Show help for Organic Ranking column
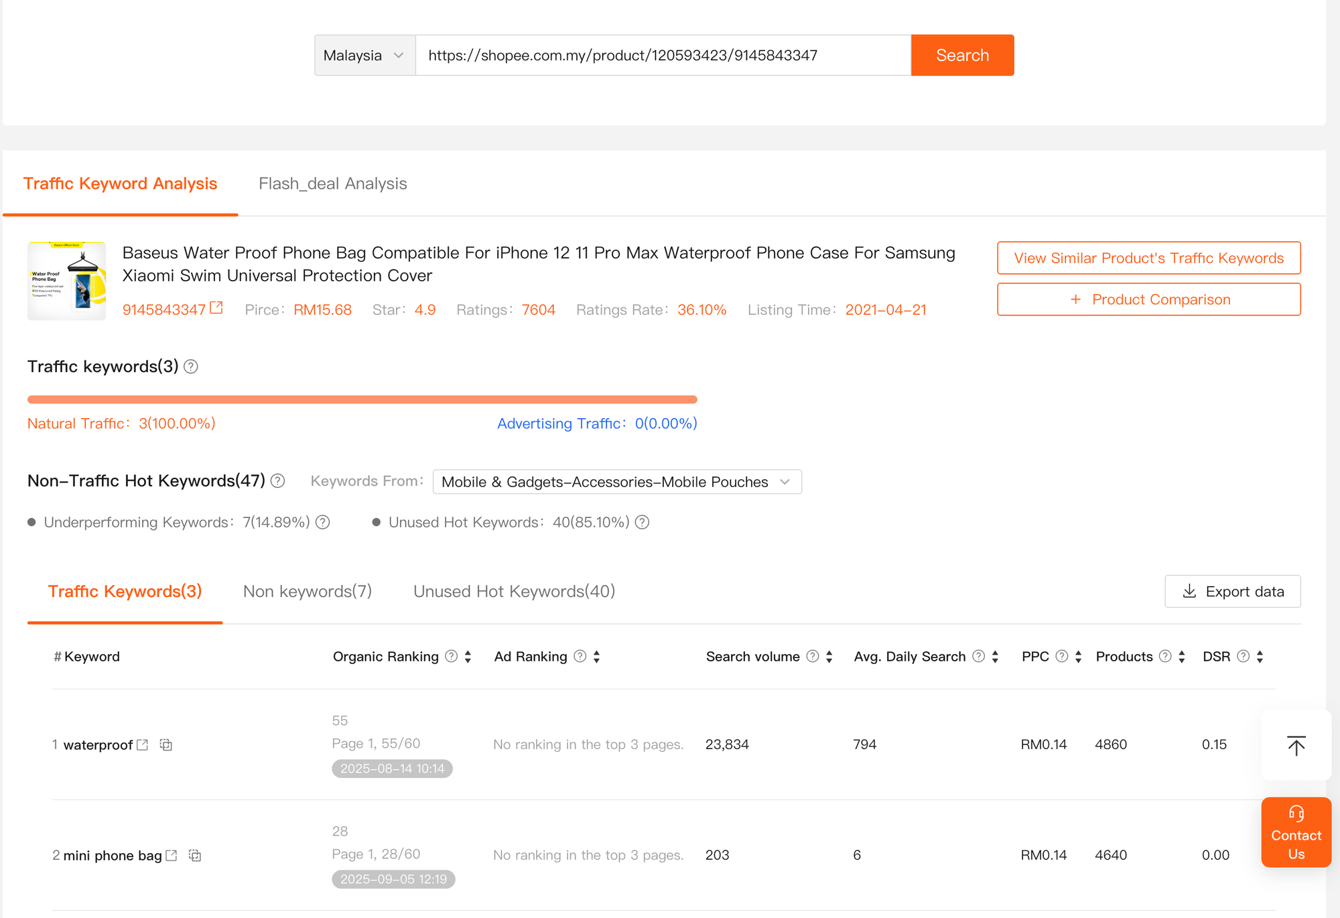 point(452,656)
